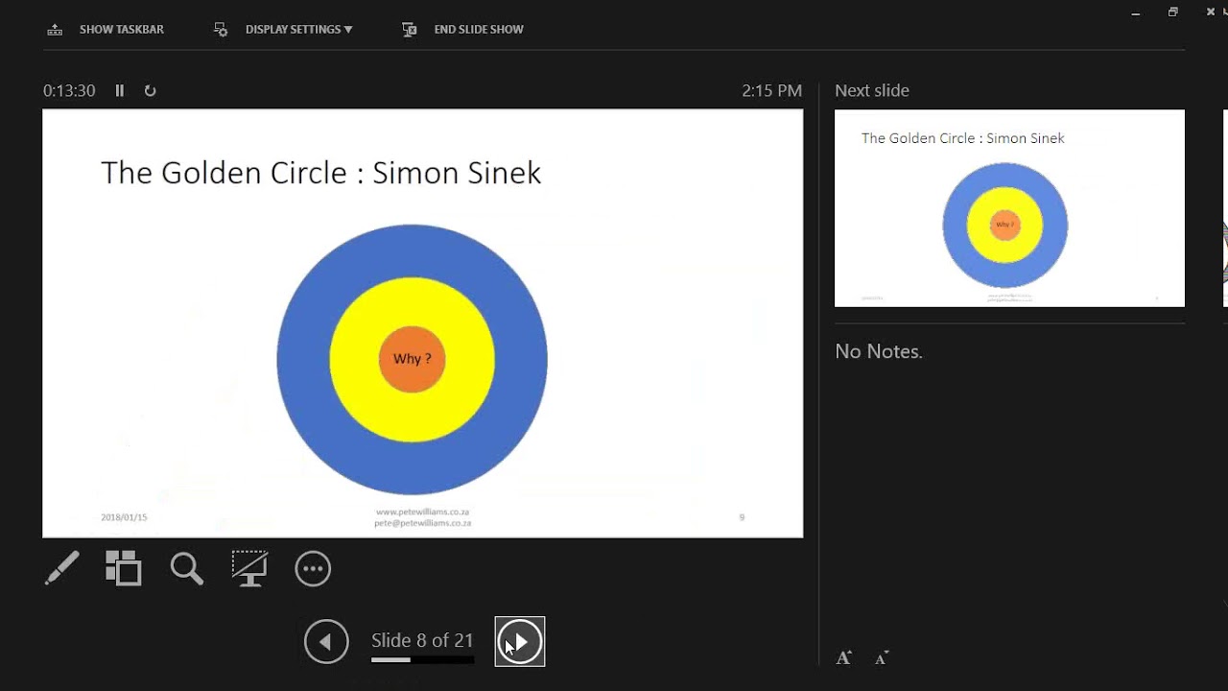Advance to the next slide arrow
The width and height of the screenshot is (1228, 691).
click(520, 641)
